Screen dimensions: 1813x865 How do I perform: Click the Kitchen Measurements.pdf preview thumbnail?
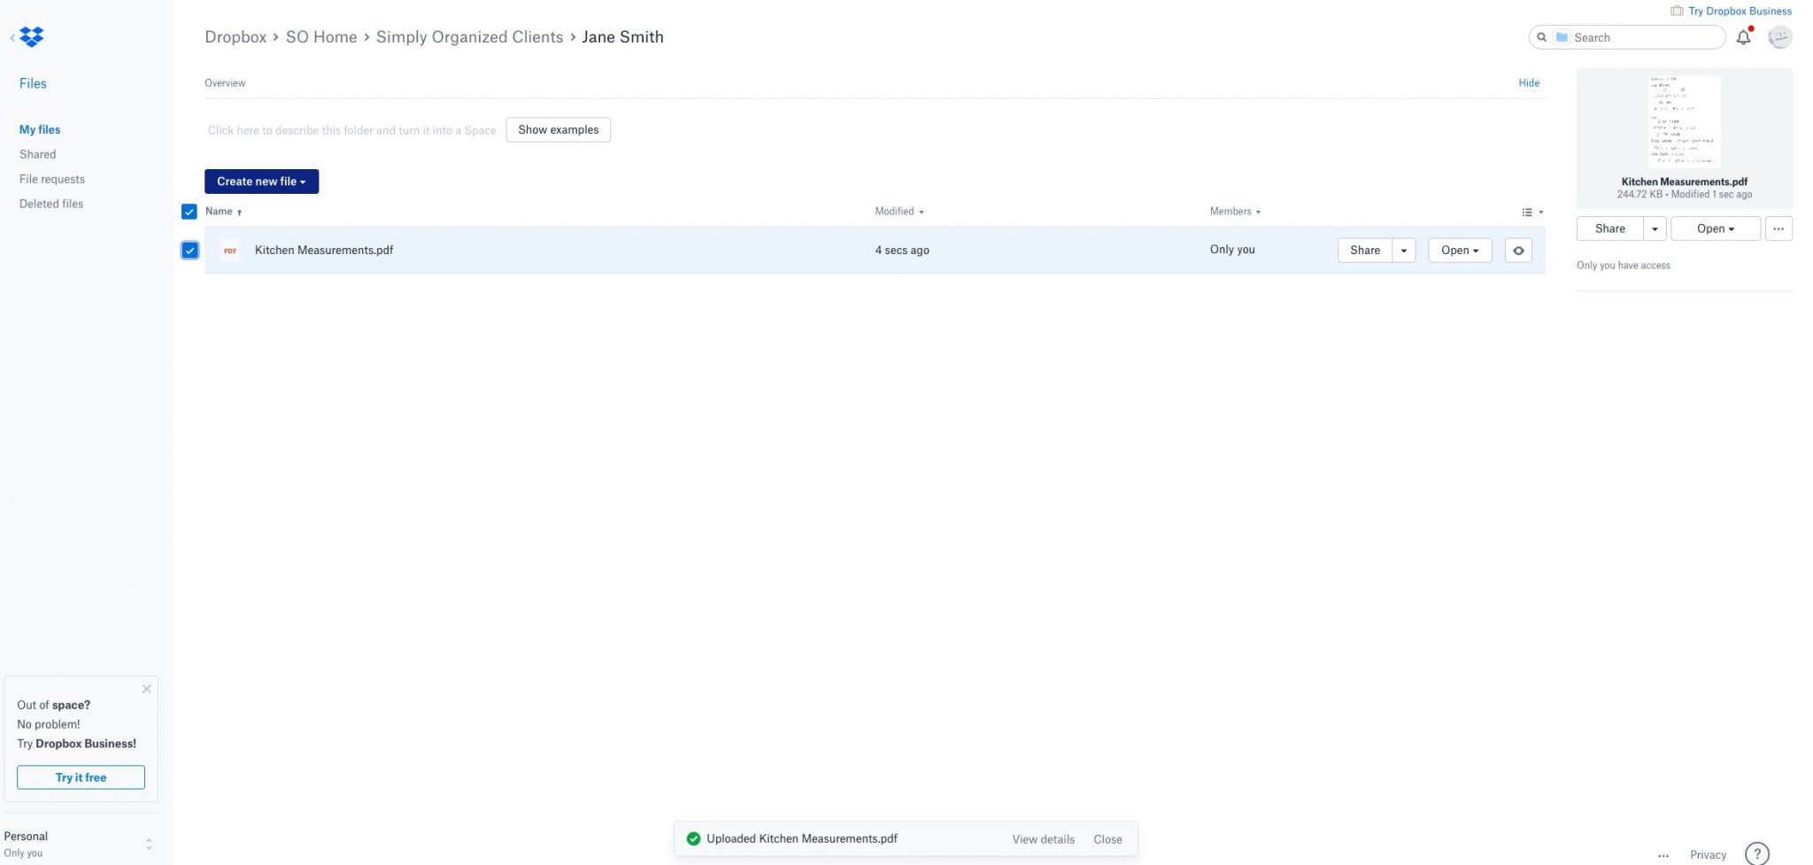[x=1683, y=121]
